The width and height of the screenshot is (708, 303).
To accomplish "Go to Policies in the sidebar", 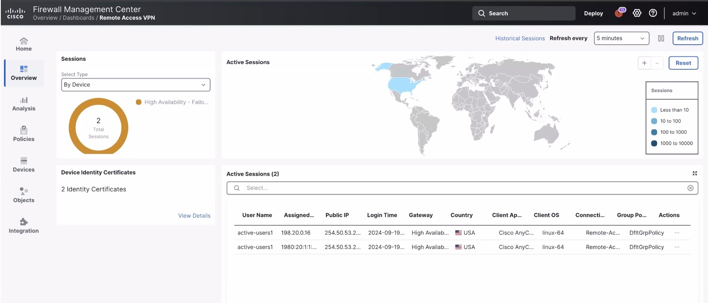I will click(x=24, y=134).
